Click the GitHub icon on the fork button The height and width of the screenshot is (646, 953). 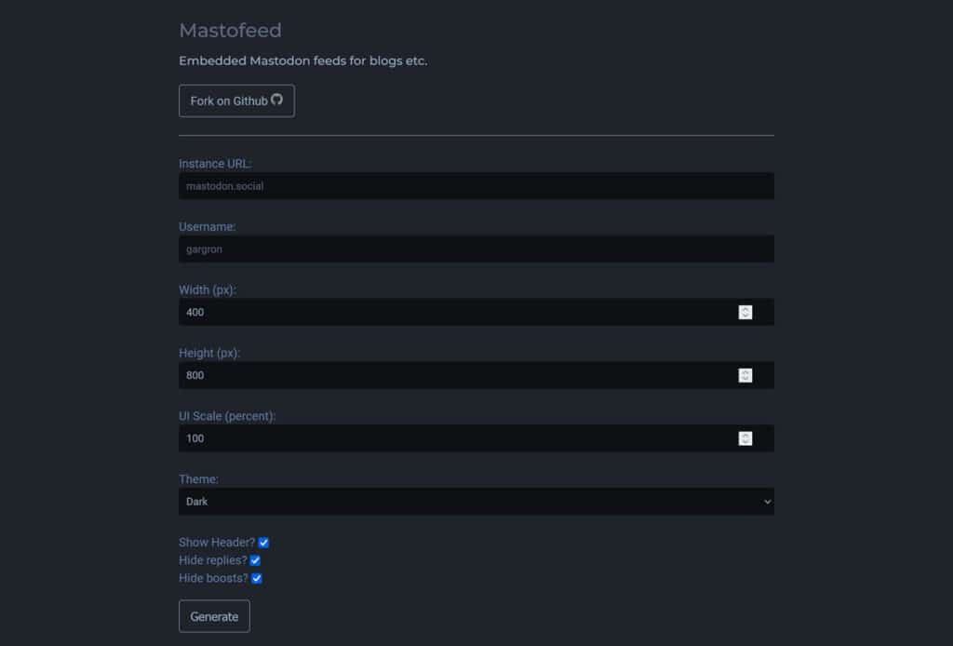click(x=275, y=101)
